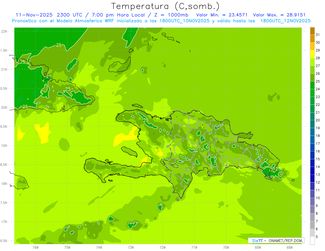The height and width of the screenshot is (251, 325).
Task: Pick the blue swatch between 17 and 18
Action: tap(312, 139)
